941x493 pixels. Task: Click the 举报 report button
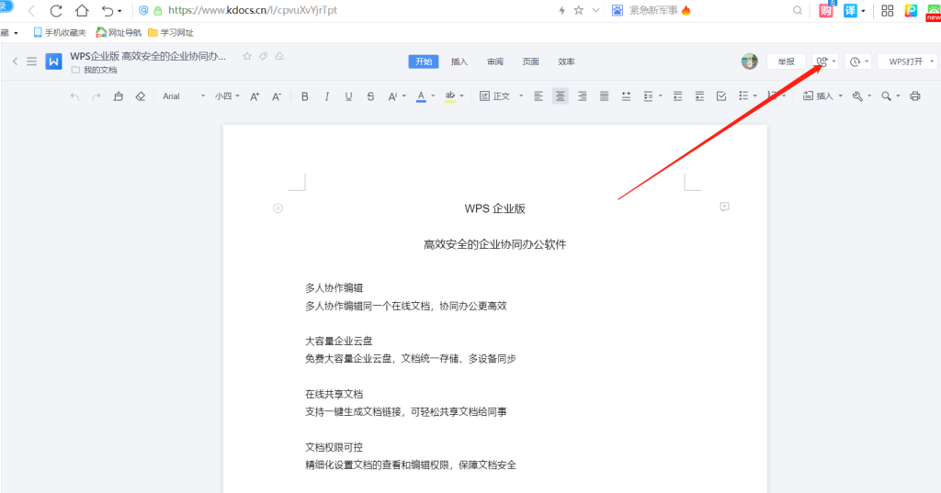pos(787,62)
